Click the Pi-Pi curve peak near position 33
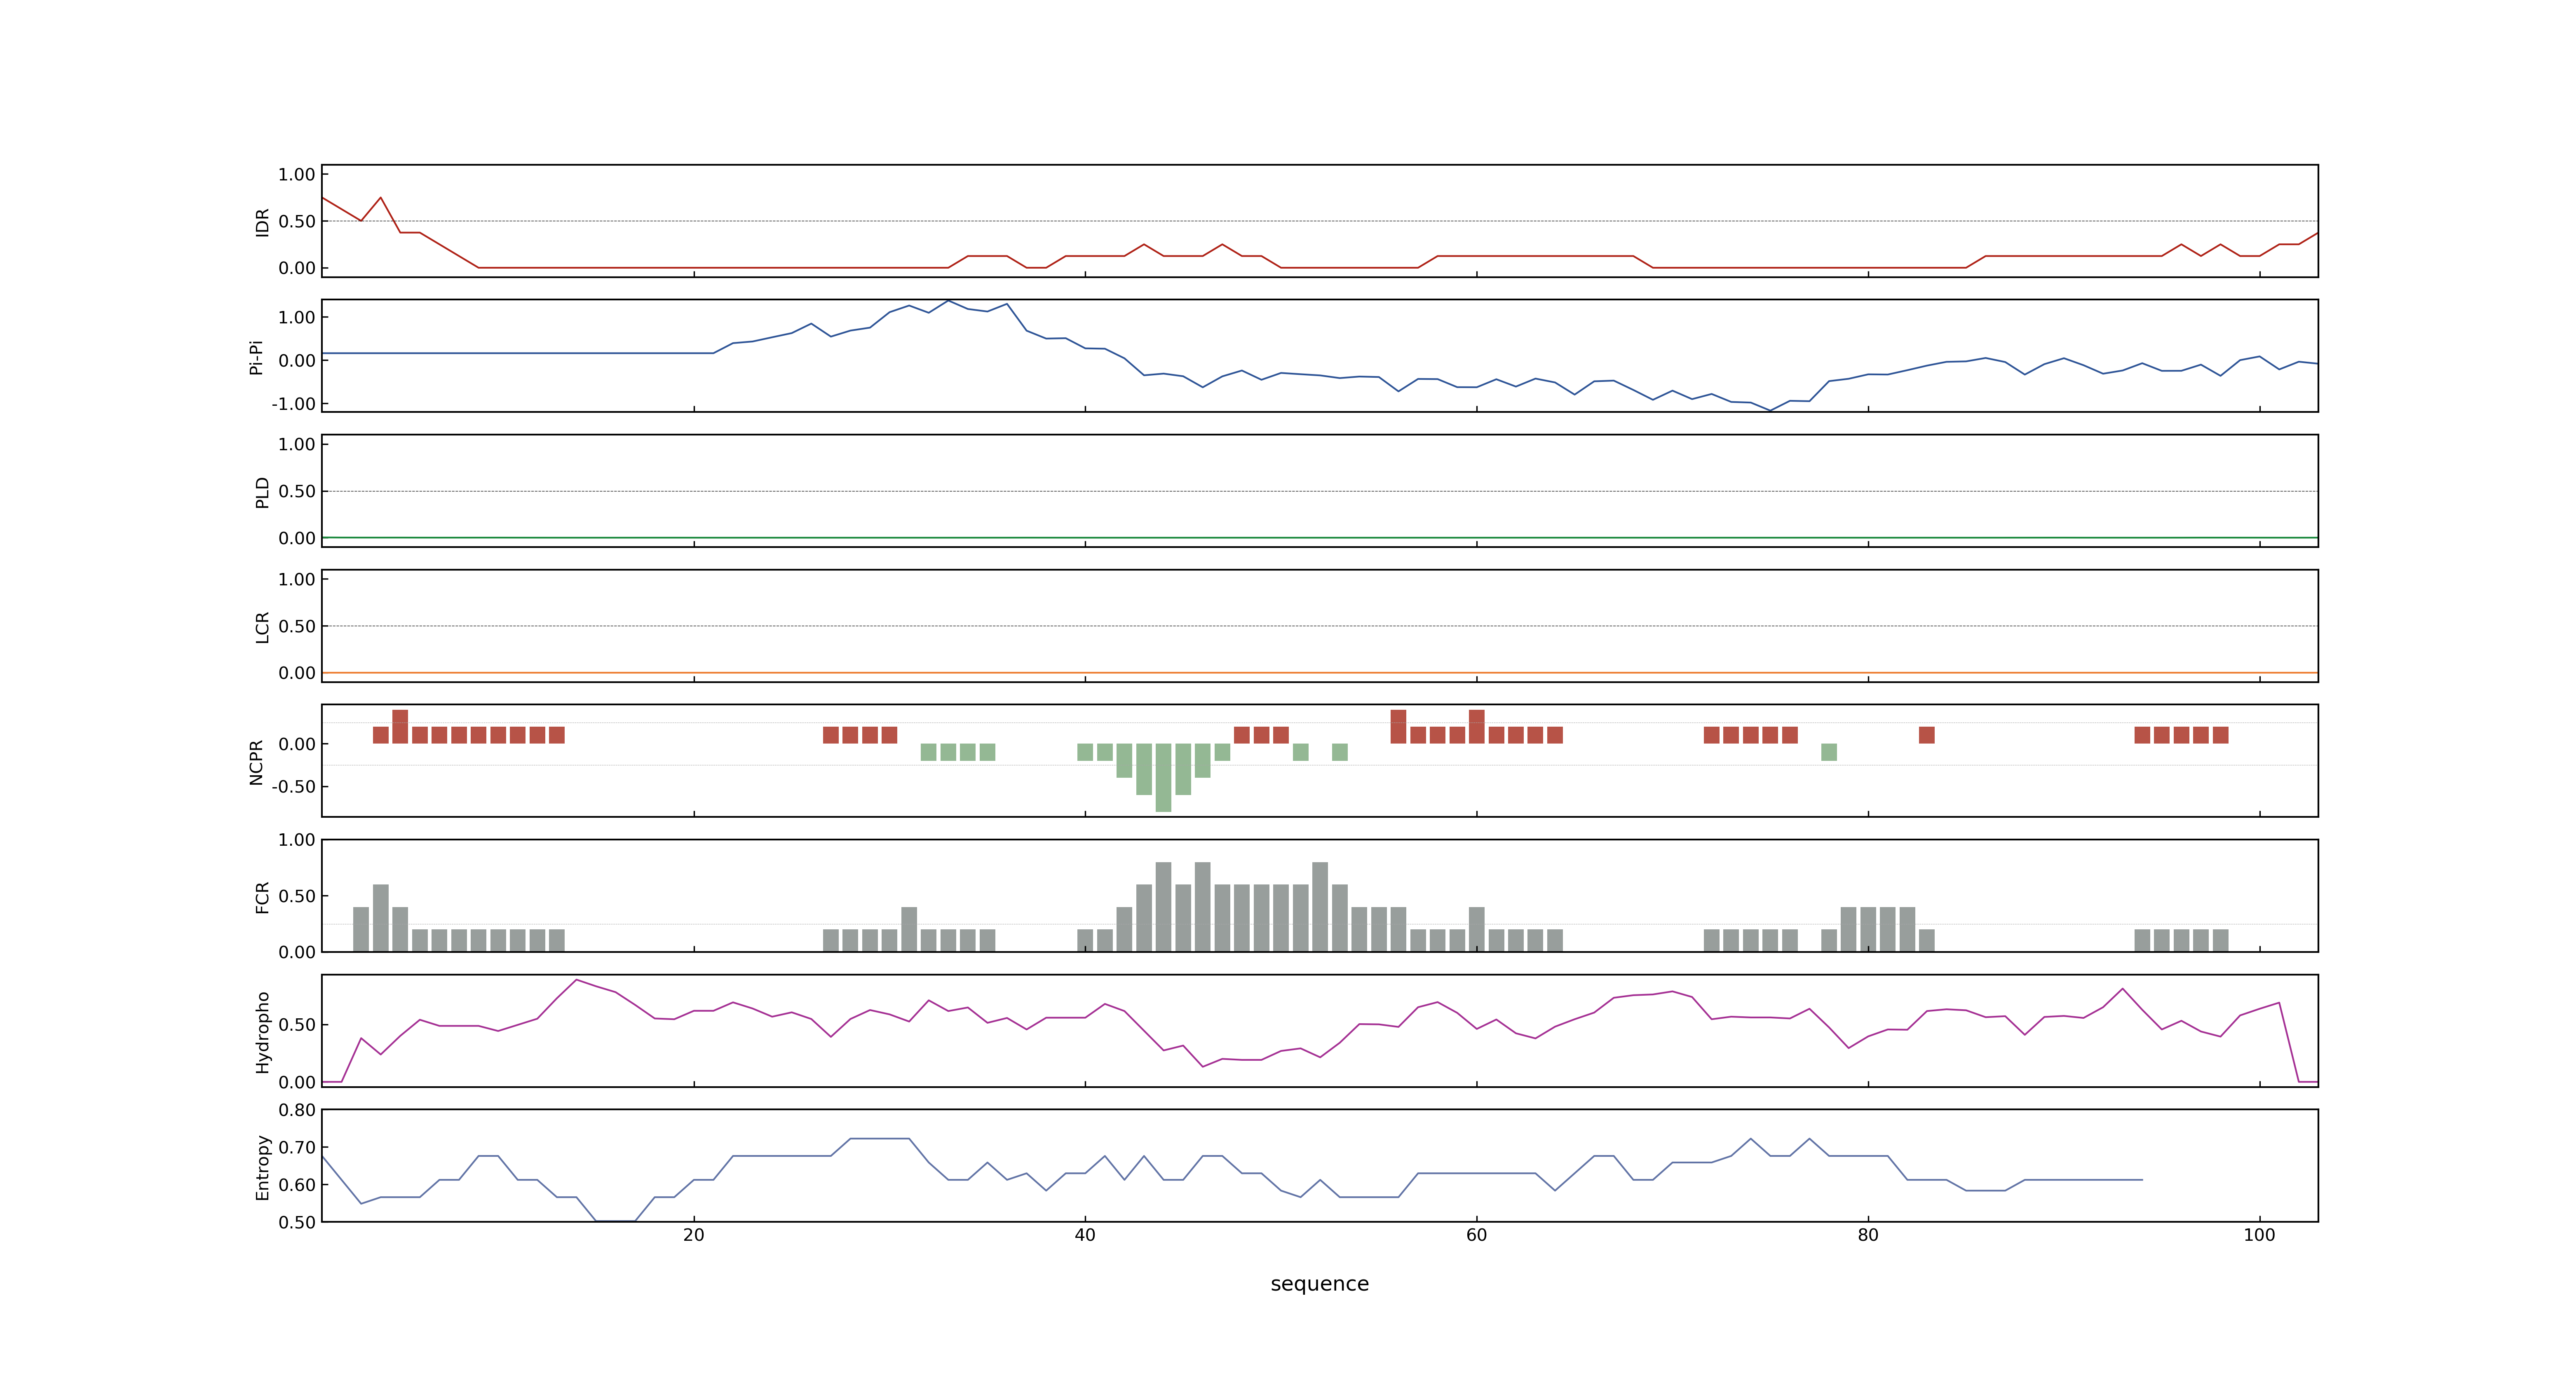The height and width of the screenshot is (1373, 2576). click(948, 301)
